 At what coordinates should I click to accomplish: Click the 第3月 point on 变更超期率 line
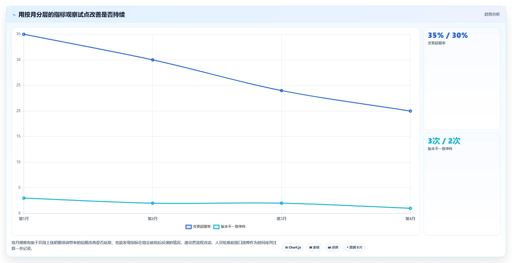(281, 91)
